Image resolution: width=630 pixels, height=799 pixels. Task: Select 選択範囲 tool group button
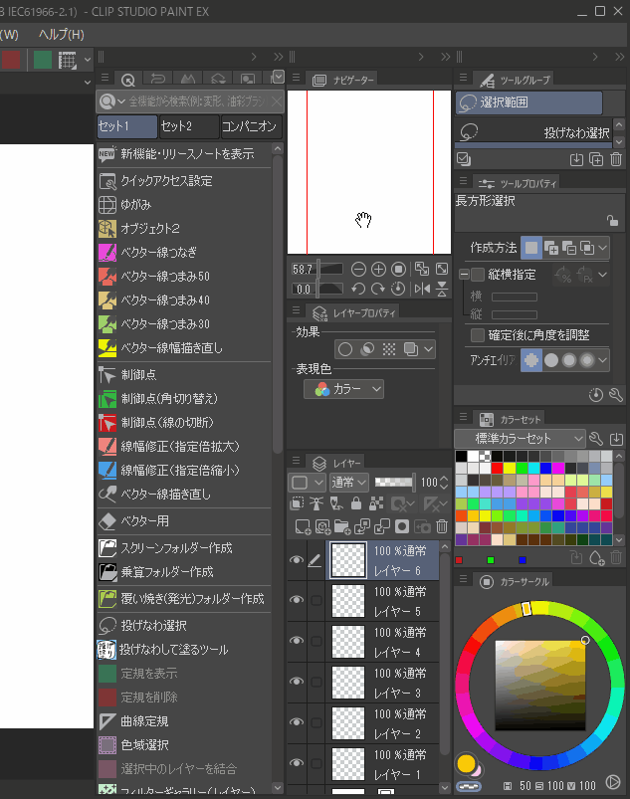click(529, 102)
